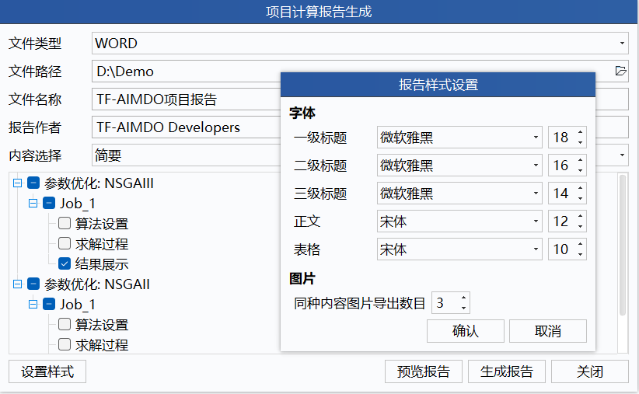Click the 设置样式 button
The image size is (639, 394).
47,371
